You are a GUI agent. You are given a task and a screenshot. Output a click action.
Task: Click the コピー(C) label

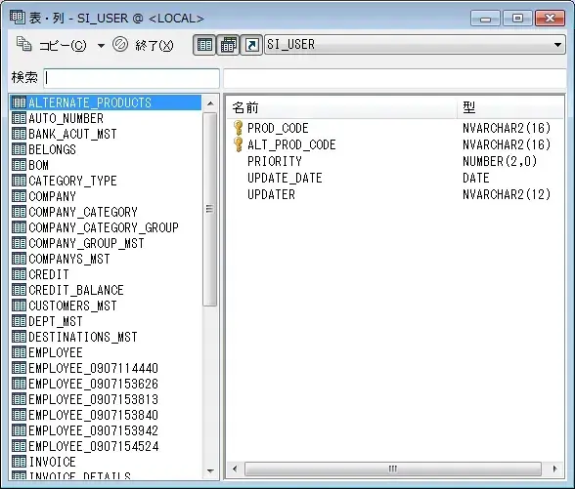pos(63,45)
